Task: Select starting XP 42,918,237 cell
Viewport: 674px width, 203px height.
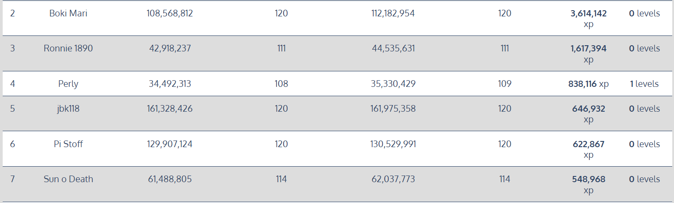Action: 170,48
